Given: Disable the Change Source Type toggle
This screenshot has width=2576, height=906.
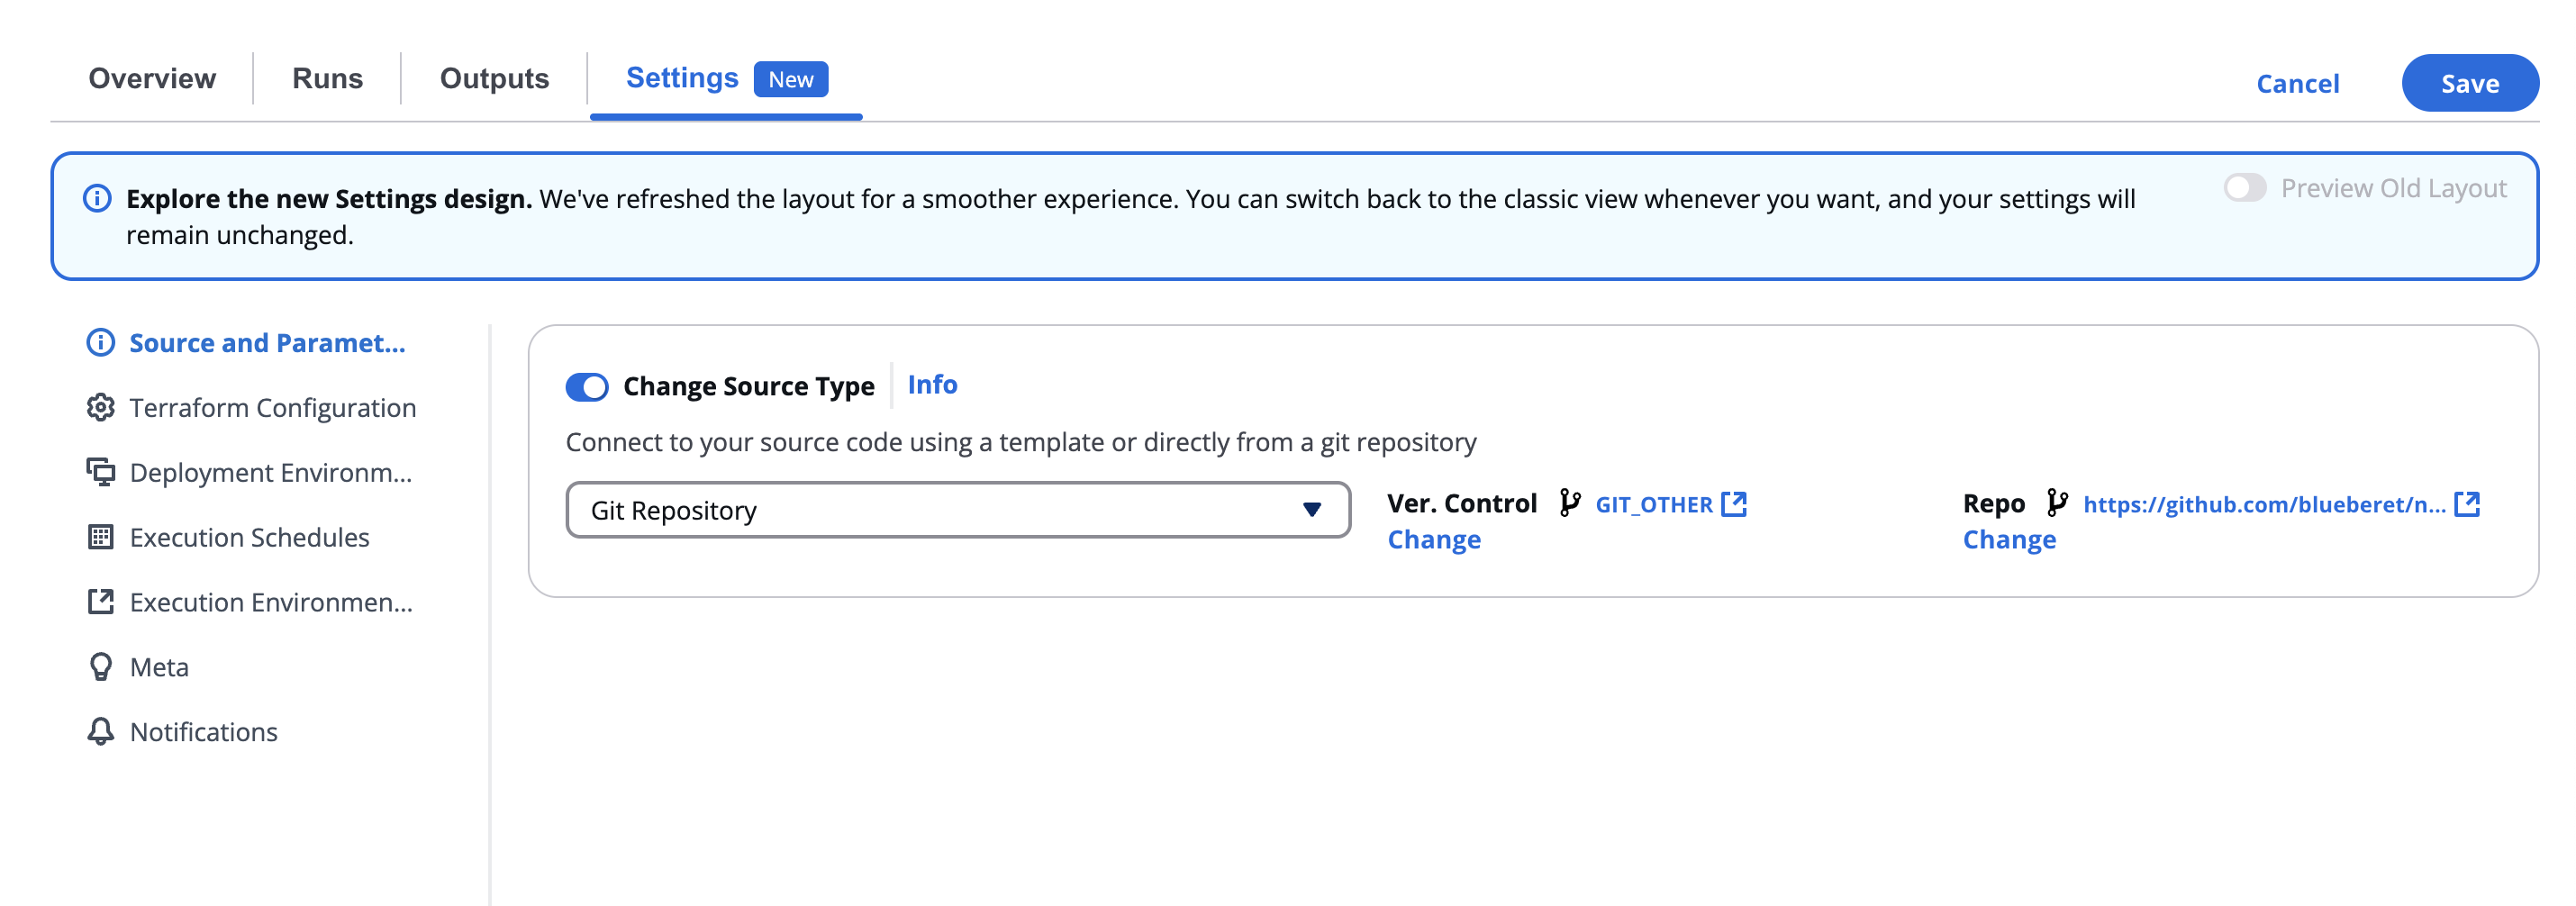Looking at the screenshot, I should pos(588,387).
